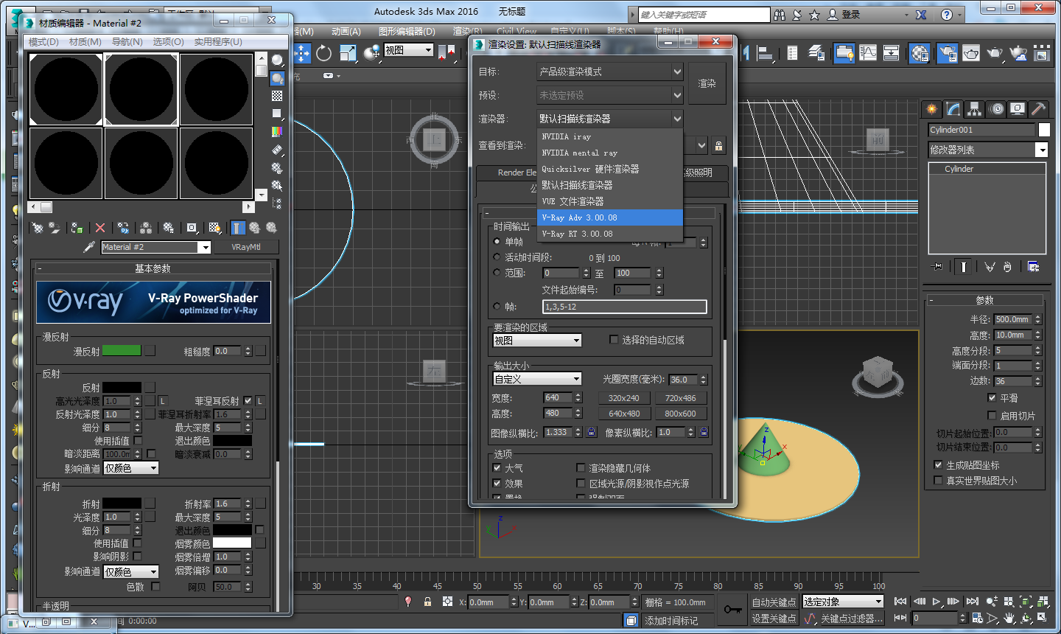Click the Play Animation button
The image size is (1061, 634).
tap(936, 602)
